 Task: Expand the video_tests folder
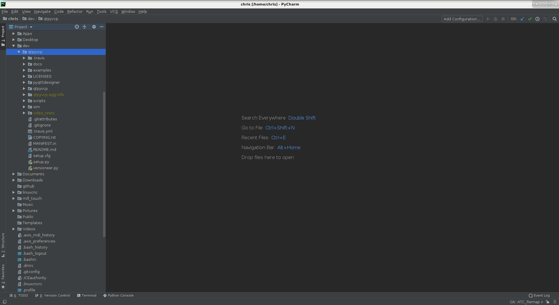[x=24, y=113]
